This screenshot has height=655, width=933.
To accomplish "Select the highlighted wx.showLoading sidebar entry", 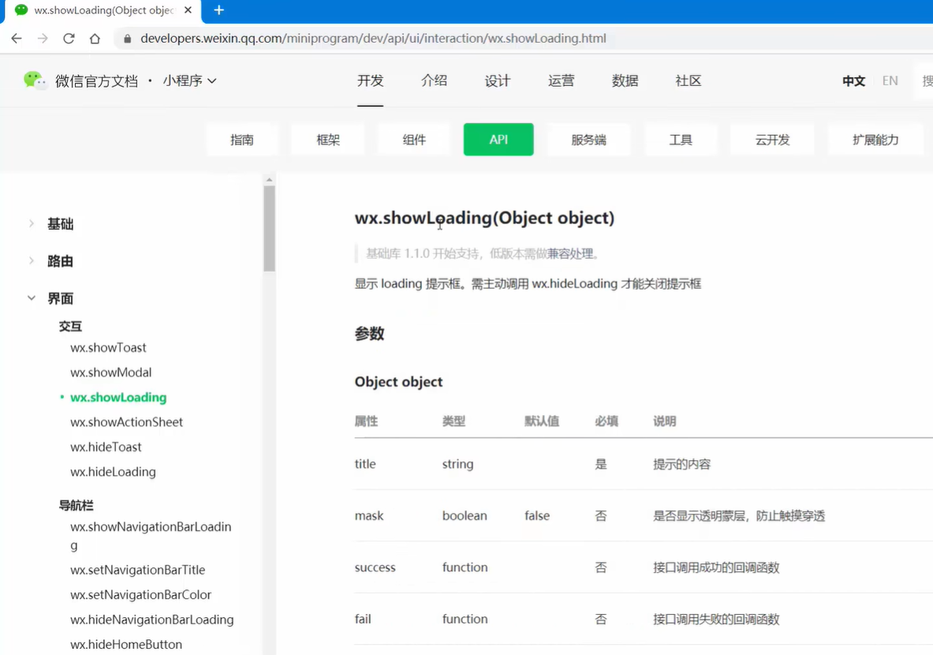I will pyautogui.click(x=118, y=397).
